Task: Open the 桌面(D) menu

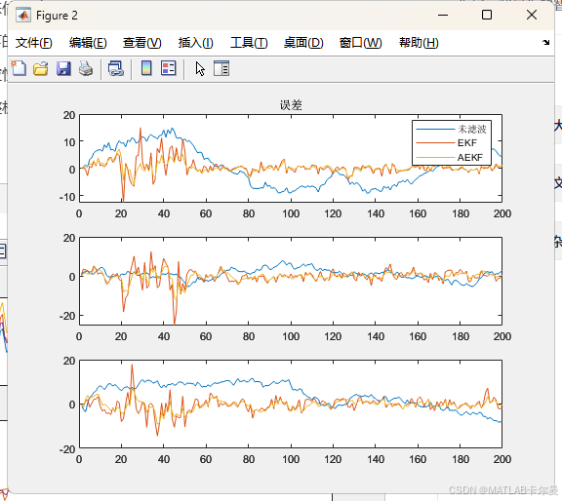Action: tap(303, 43)
